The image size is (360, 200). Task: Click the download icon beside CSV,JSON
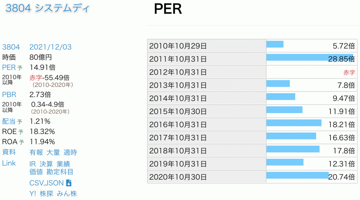[69, 183]
